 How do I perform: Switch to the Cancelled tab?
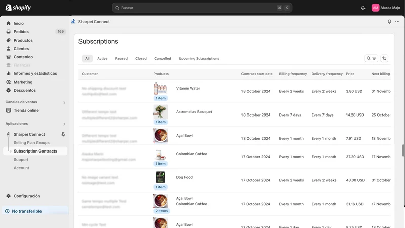[x=163, y=58]
